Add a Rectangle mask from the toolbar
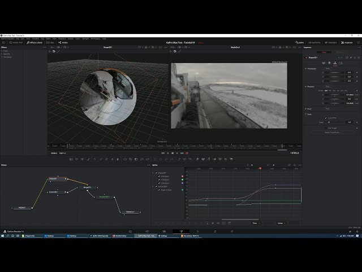This screenshot has height=272, width=362. [155, 159]
